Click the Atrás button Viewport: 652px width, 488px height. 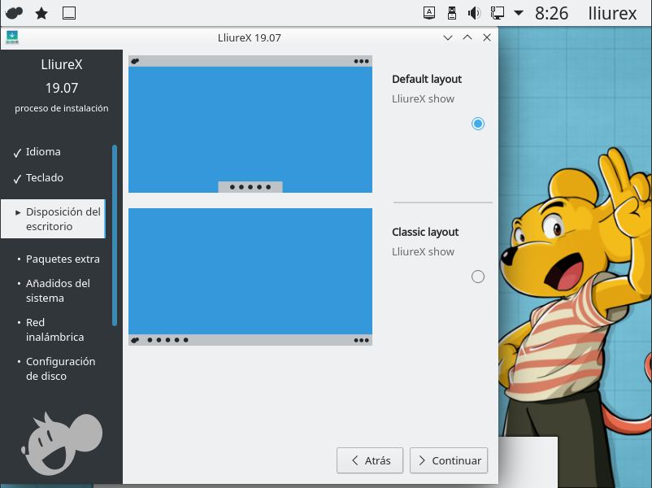pyautogui.click(x=370, y=460)
